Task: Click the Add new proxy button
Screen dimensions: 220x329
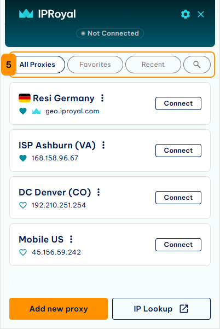Action: click(59, 309)
